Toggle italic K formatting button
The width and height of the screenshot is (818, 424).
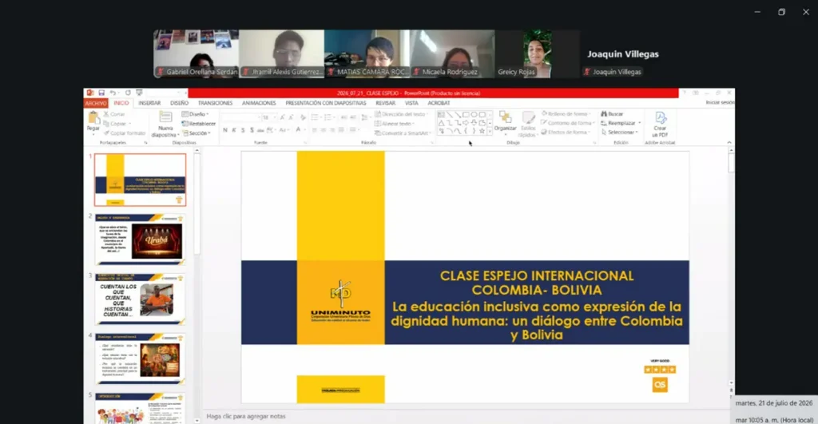pos(234,130)
